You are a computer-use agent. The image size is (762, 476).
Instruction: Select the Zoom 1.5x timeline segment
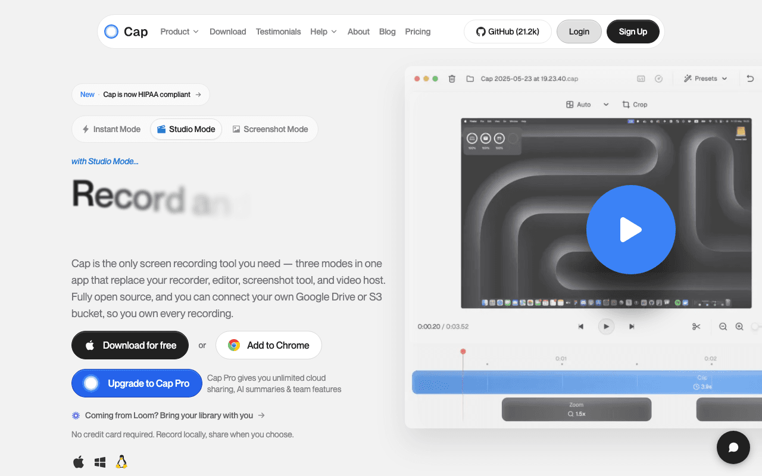click(576, 409)
